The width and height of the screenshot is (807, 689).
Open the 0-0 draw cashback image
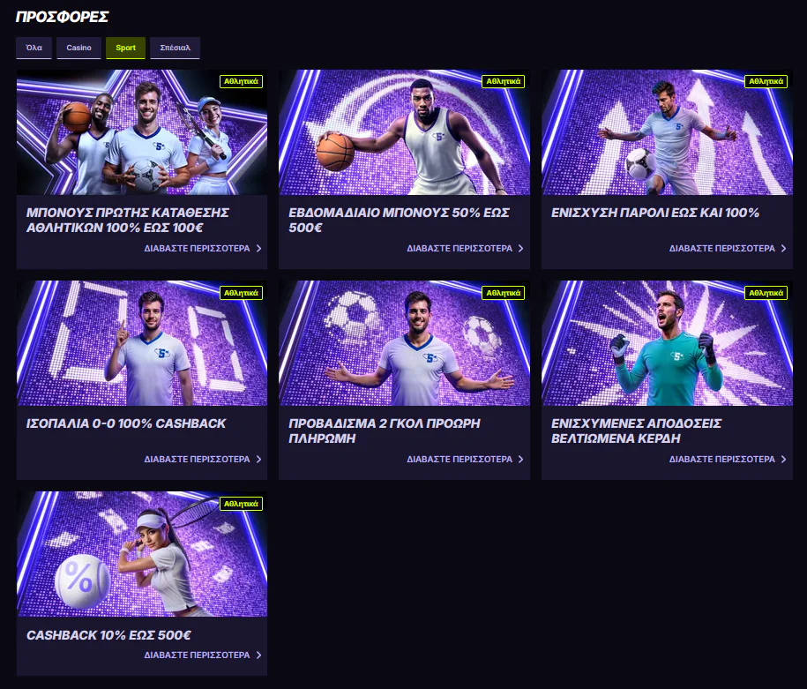(x=142, y=343)
